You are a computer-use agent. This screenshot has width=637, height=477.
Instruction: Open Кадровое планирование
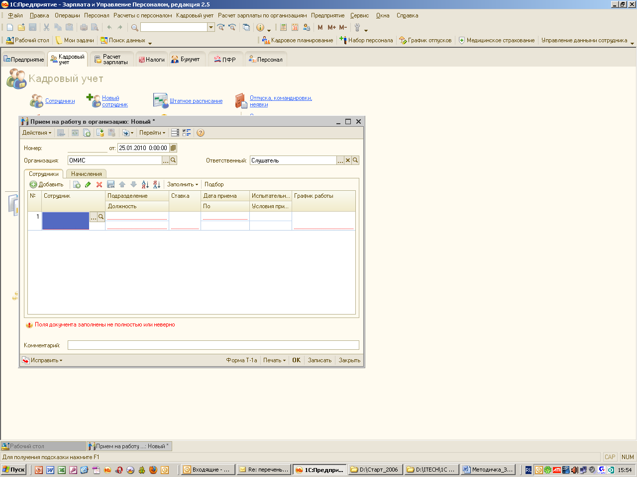pos(298,40)
